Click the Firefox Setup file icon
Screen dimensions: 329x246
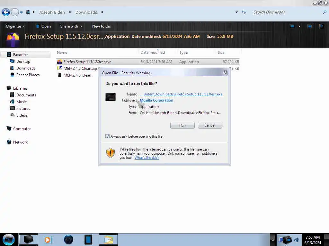(x=59, y=62)
